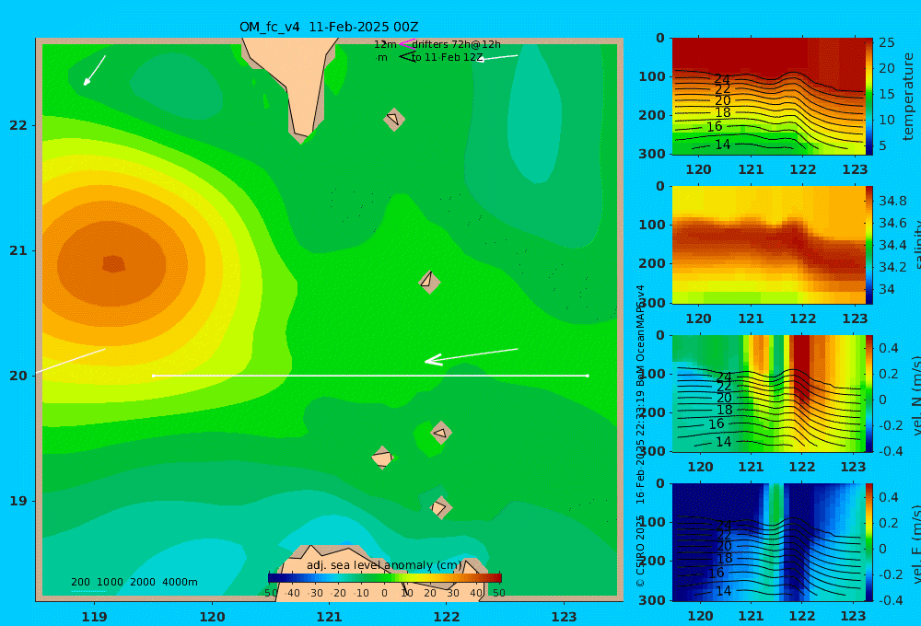Click the island marker near 121.9E 18.9N
The image size is (921, 626).
[x=440, y=507]
